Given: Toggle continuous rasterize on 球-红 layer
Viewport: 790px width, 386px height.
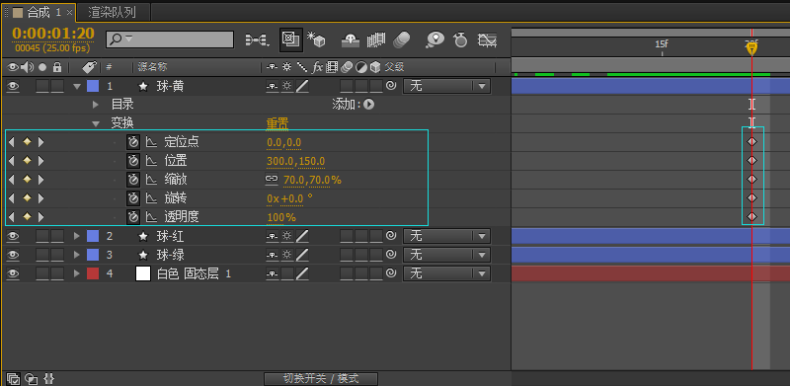Looking at the screenshot, I should coord(287,236).
